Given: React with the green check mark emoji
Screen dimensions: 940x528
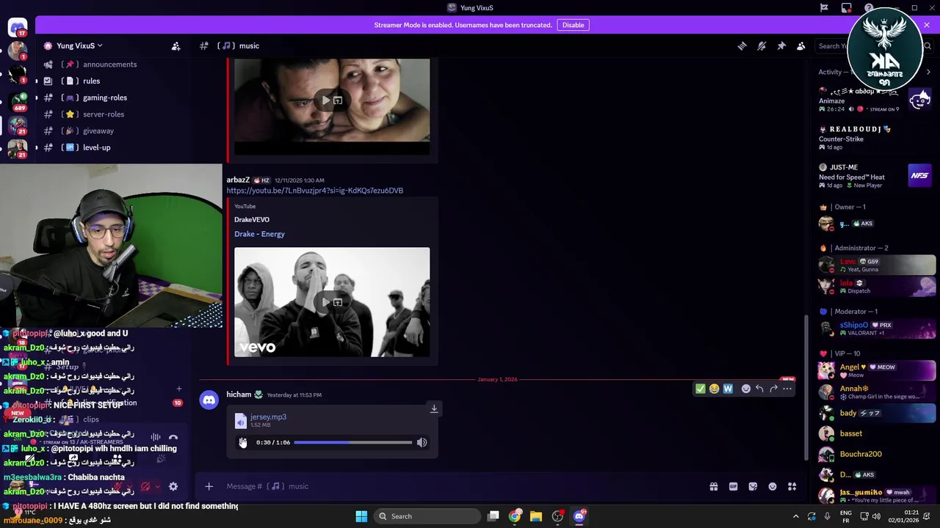Looking at the screenshot, I should coord(700,389).
